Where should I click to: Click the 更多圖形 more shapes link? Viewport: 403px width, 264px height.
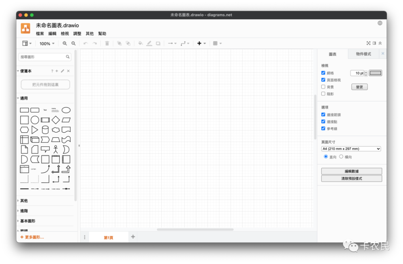[32, 237]
